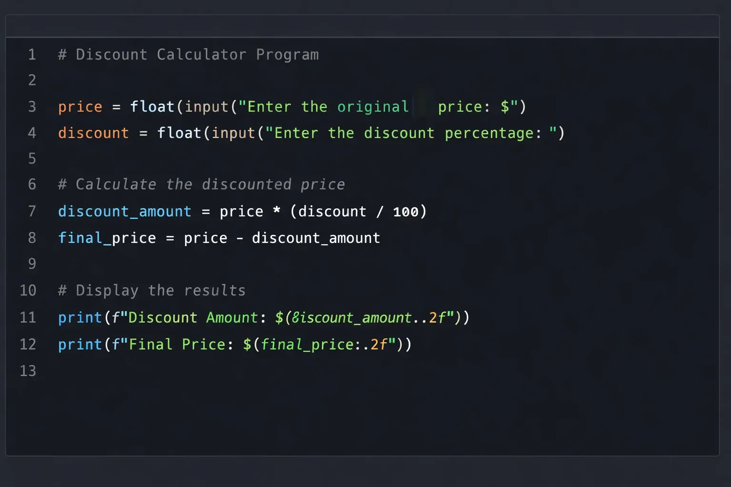Image resolution: width=731 pixels, height=487 pixels.
Task: Click line number 10 in the gutter
Action: (x=28, y=290)
